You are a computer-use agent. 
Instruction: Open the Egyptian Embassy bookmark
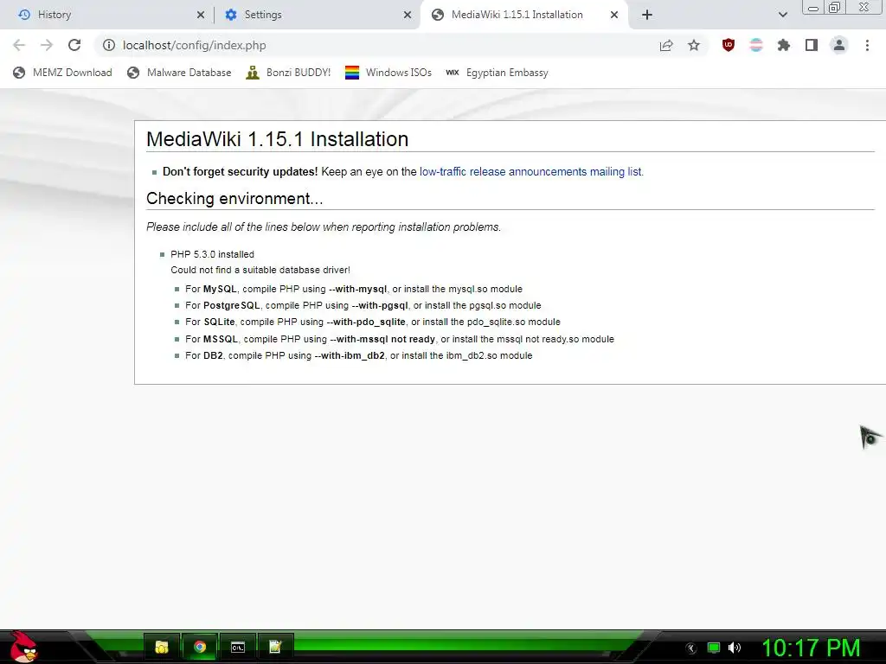click(x=497, y=73)
